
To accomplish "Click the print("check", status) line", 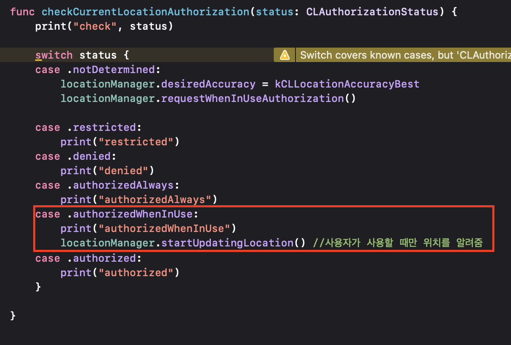I will coord(104,26).
